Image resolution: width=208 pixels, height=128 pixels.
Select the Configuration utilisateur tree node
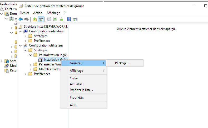[x=46, y=45]
